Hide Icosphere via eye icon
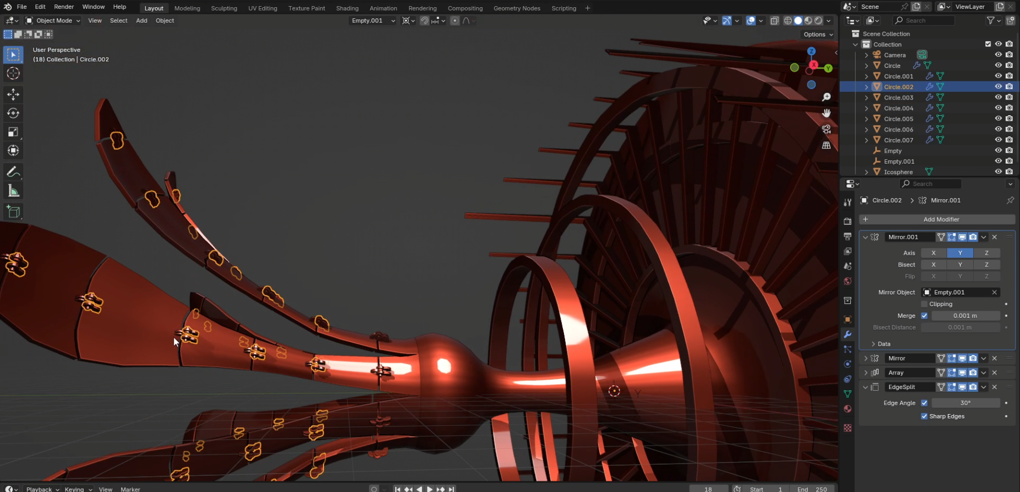The height and width of the screenshot is (492, 1020). coord(998,171)
